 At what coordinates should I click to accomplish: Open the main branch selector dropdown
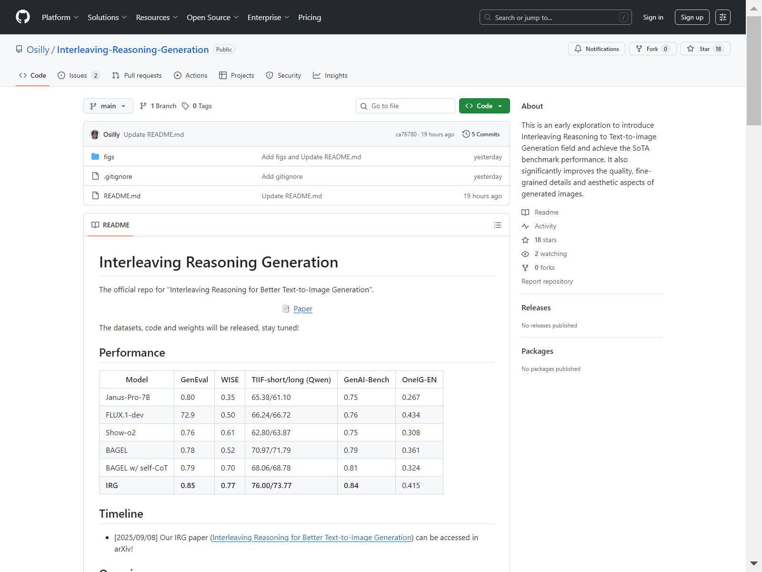[108, 106]
